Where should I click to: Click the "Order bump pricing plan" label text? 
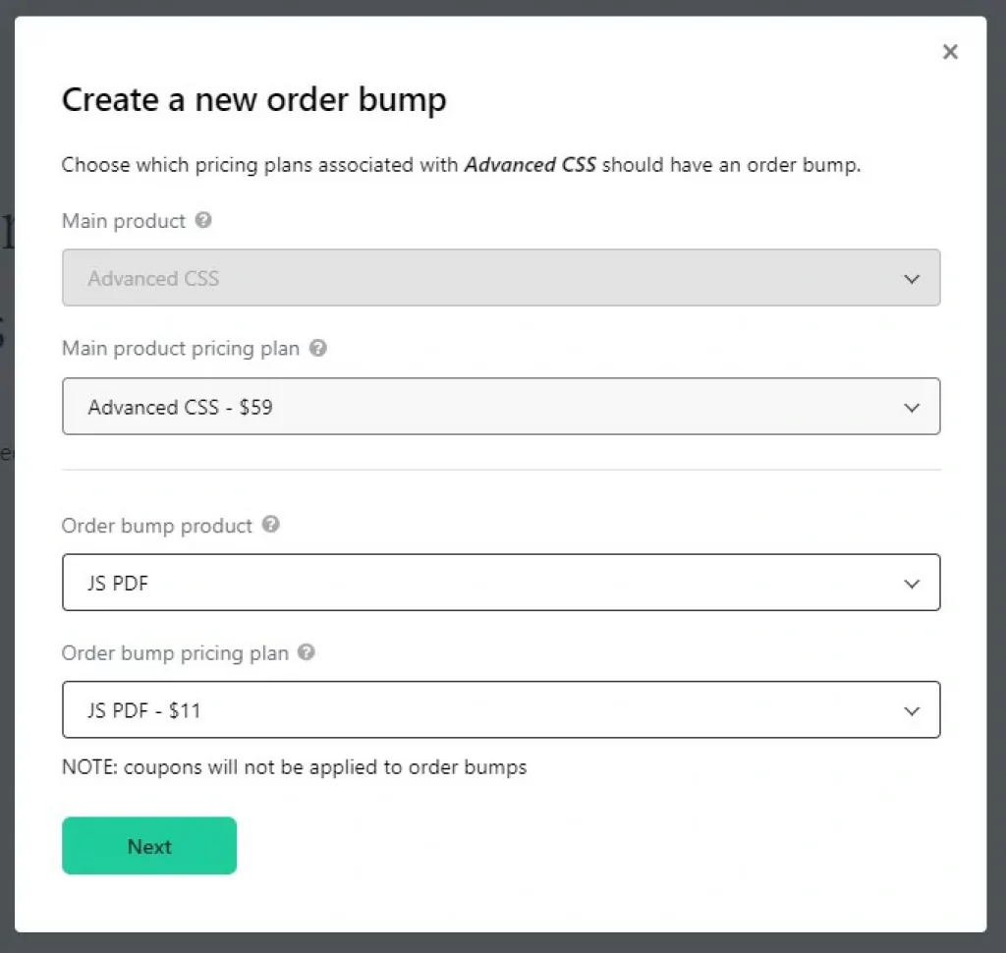[175, 653]
